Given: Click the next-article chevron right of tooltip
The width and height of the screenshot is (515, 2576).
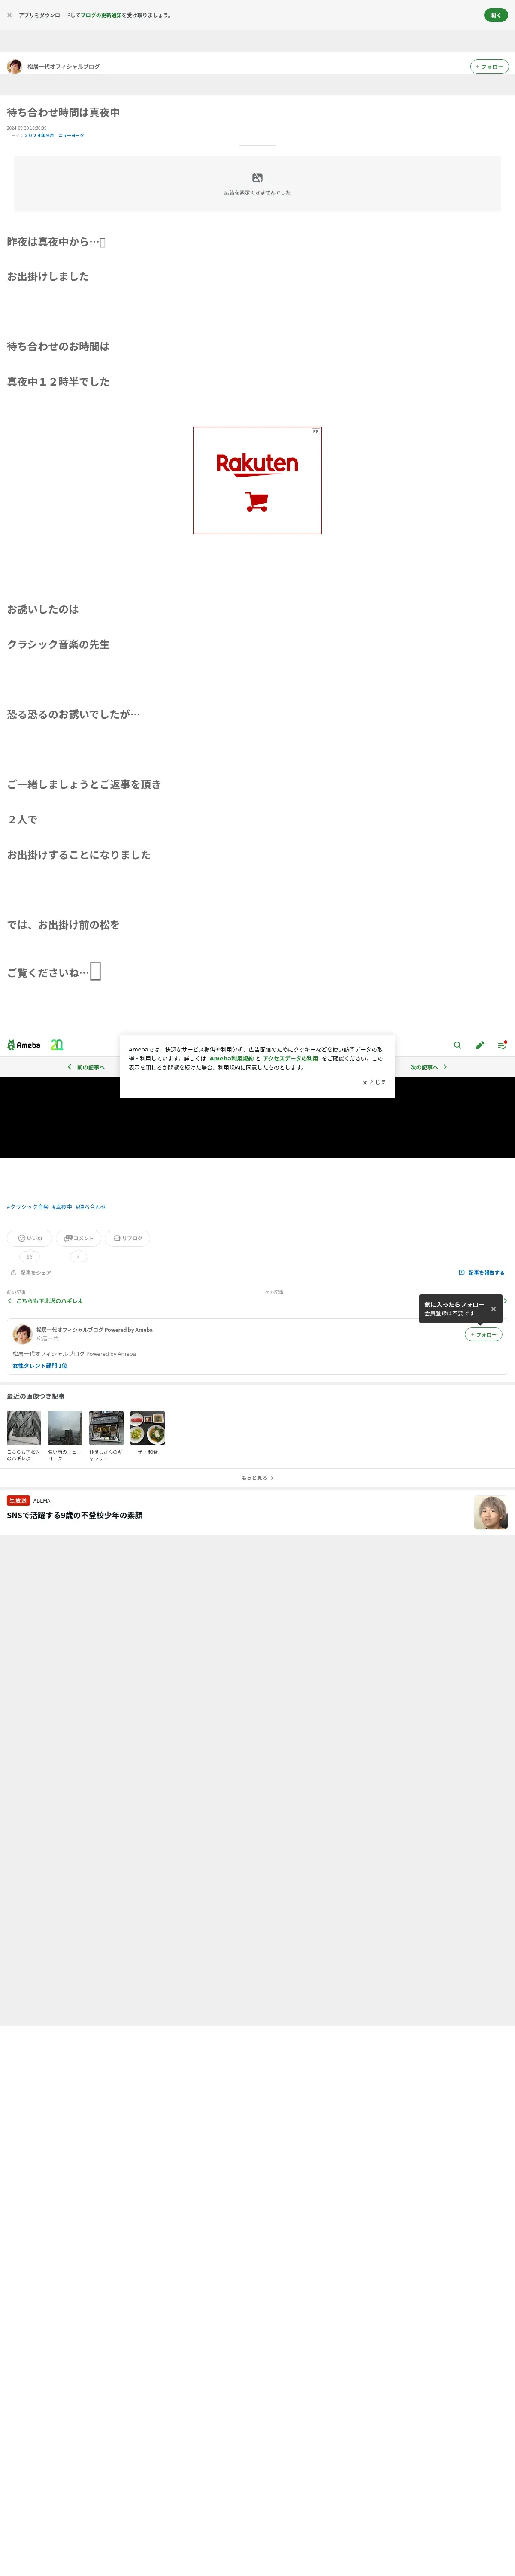Looking at the screenshot, I should point(506,1301).
